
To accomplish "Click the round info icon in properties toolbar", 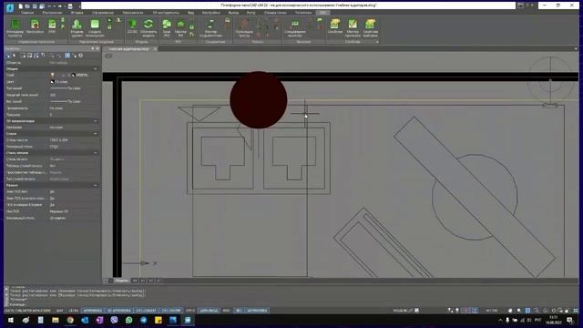I will [x=81, y=56].
